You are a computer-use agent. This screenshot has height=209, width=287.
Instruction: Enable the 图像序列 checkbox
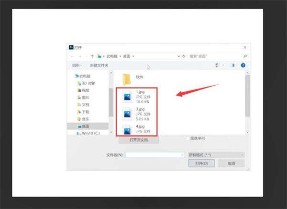188,139
